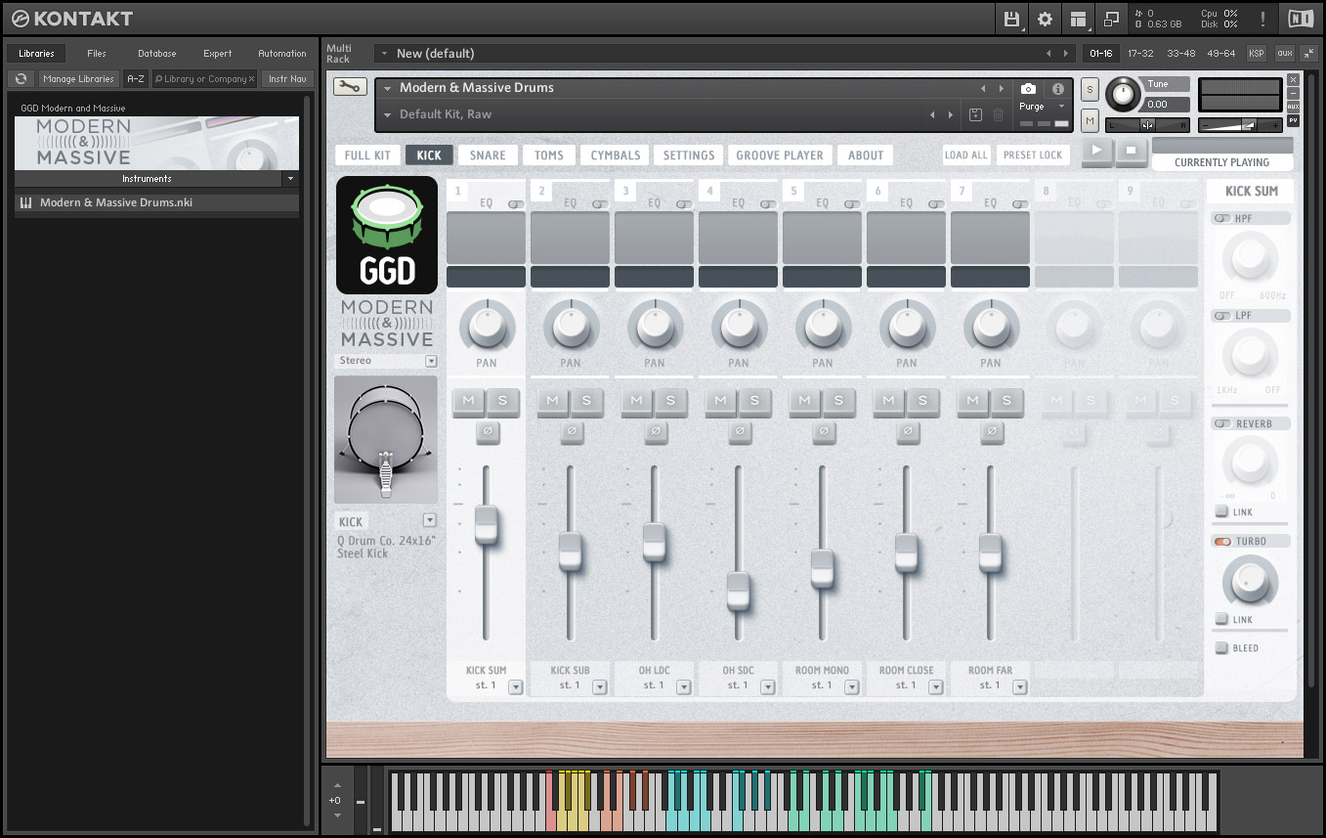Open the New (default) multi dropdown
Image resolution: width=1326 pixels, height=838 pixels.
(385, 53)
